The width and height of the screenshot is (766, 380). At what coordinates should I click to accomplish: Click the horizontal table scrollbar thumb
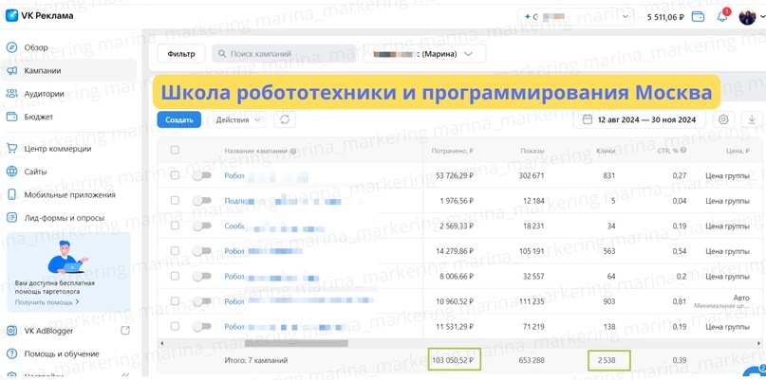(295, 343)
